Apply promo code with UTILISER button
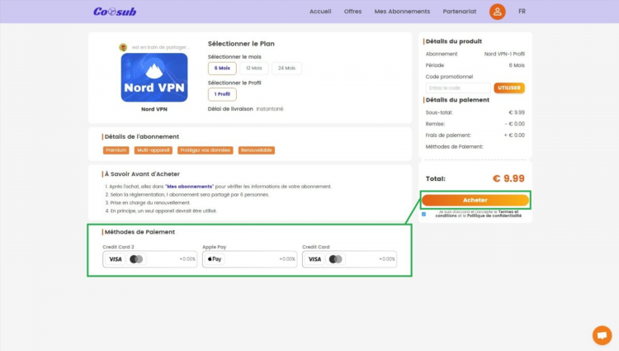 point(509,88)
